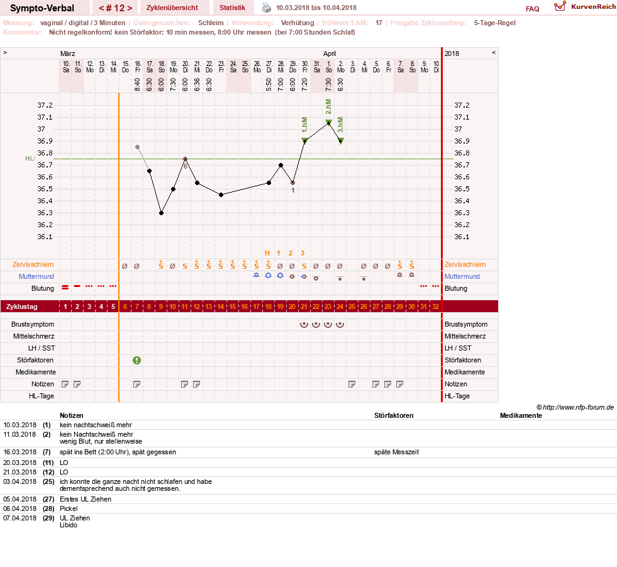Viewport: 617px width, 567px height.
Task: Open the note icon on cycle day 27
Action: point(375,385)
